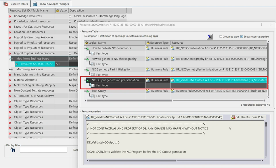Click the red icon next to Knowledge Resources
The image size is (276, 168).
(x=10, y=16)
